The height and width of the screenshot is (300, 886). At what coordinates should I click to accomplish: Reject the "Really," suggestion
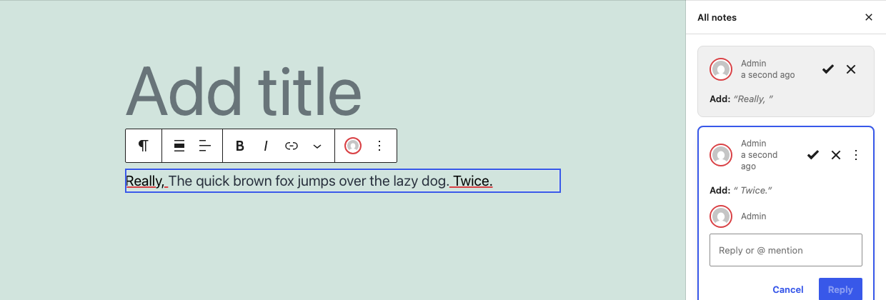point(851,69)
